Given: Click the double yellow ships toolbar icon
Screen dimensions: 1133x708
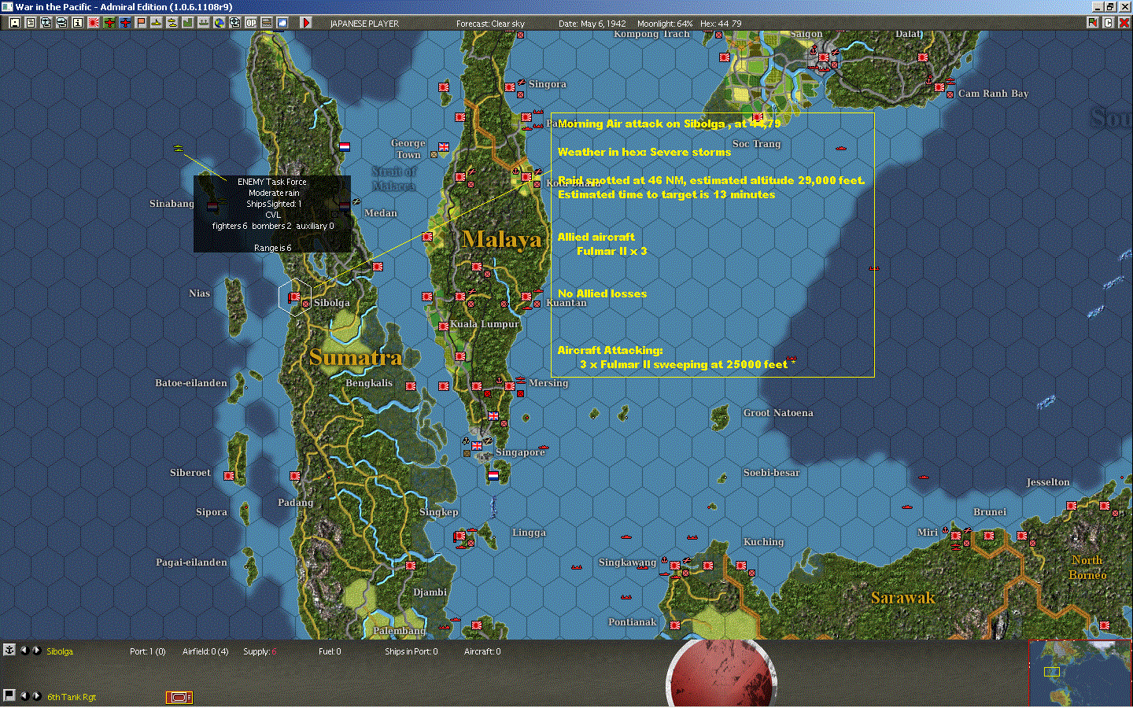Looking at the screenshot, I should 172,23.
